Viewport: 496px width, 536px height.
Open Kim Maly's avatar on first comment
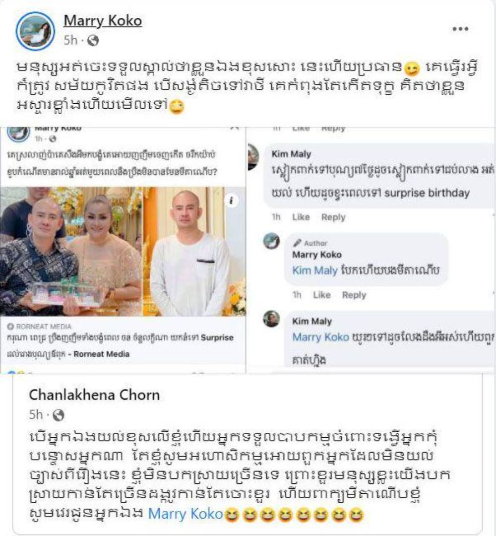click(x=253, y=156)
